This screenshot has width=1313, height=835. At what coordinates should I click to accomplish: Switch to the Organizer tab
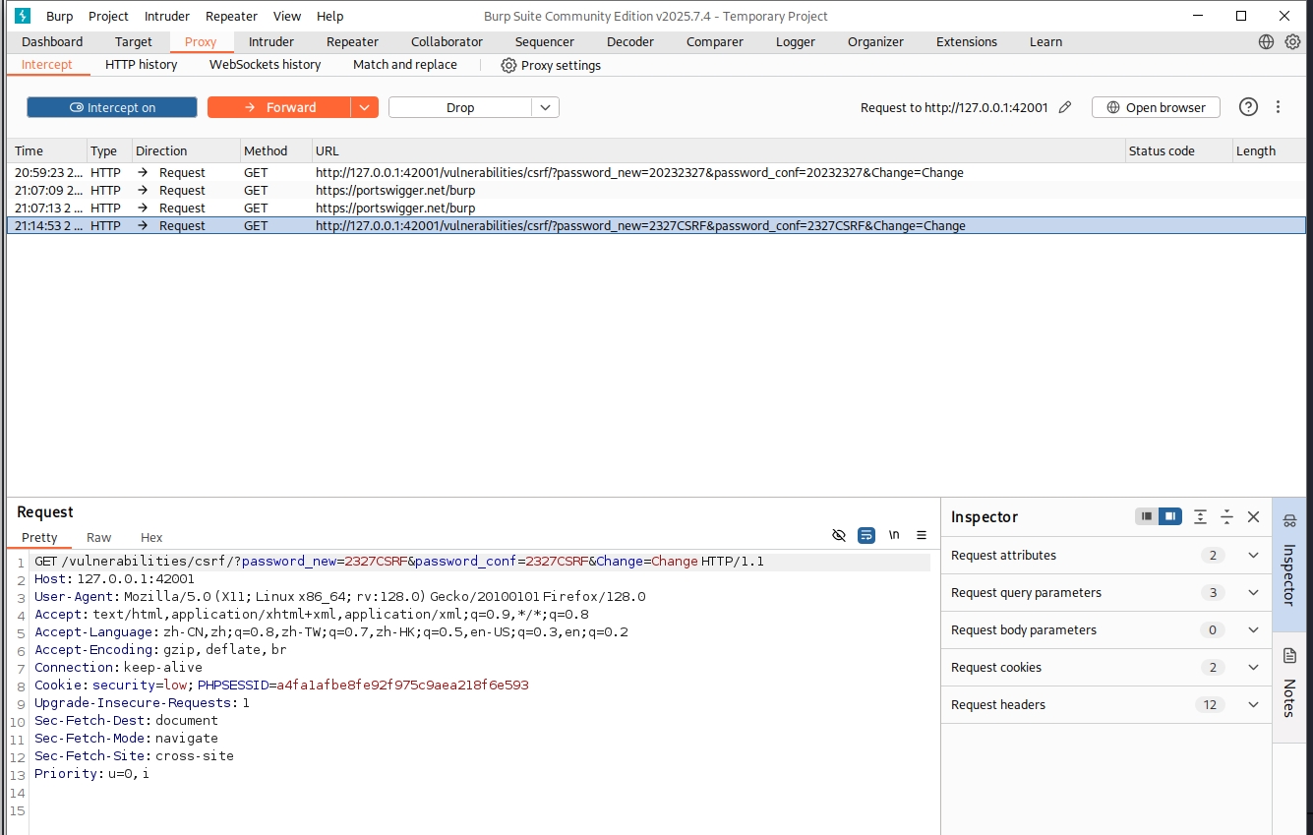point(875,41)
